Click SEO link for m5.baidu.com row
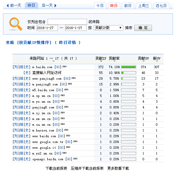 66,89
